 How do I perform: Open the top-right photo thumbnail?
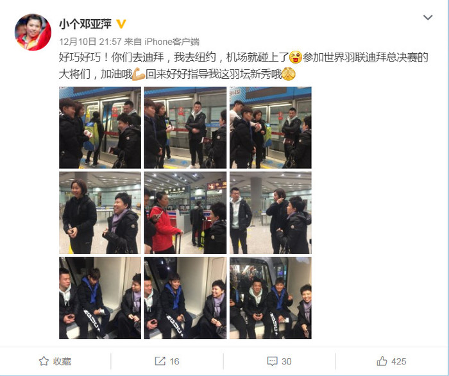click(x=271, y=128)
